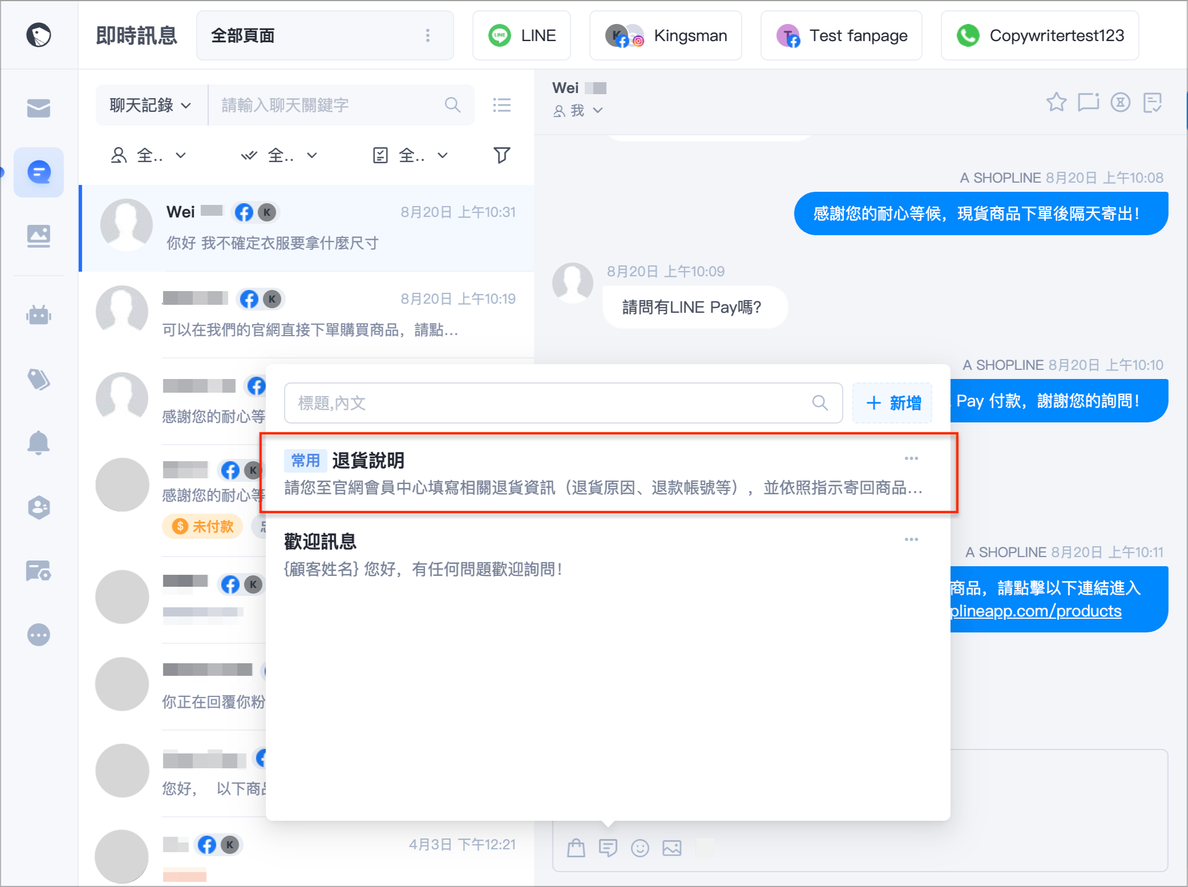The height and width of the screenshot is (887, 1188).
Task: Open the advanced filter funnel icon
Action: tap(502, 155)
